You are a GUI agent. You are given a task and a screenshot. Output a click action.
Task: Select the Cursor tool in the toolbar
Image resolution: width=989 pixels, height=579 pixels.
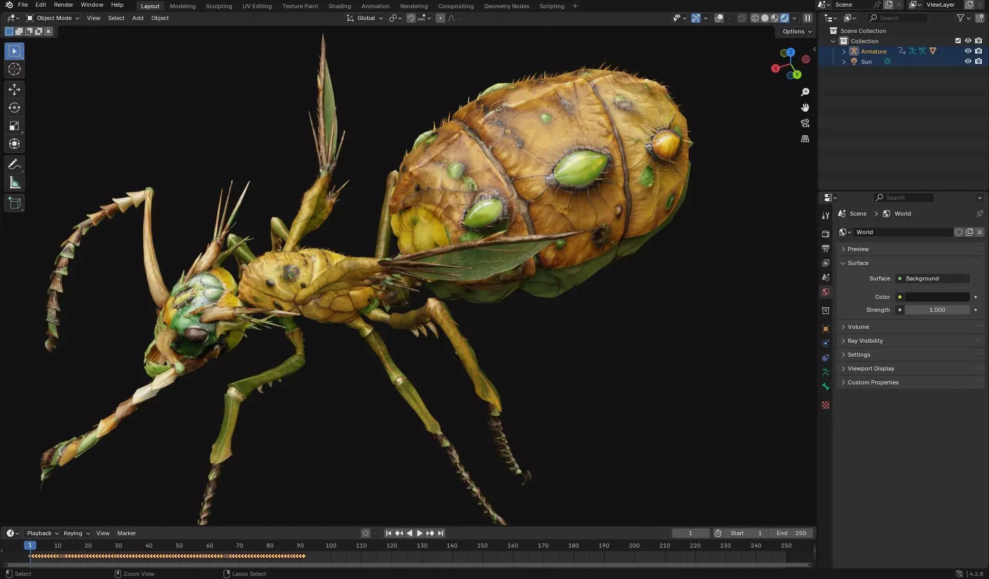click(14, 69)
